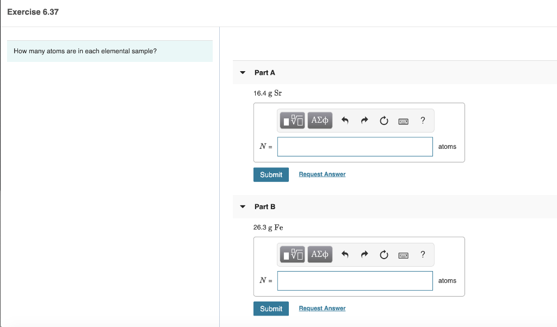Submit the Part B answer

point(271,309)
